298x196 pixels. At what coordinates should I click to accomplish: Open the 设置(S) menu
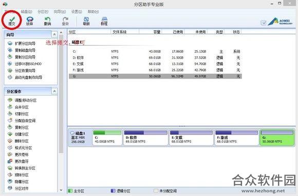(77, 12)
